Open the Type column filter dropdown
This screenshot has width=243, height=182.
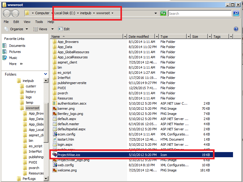(189, 37)
